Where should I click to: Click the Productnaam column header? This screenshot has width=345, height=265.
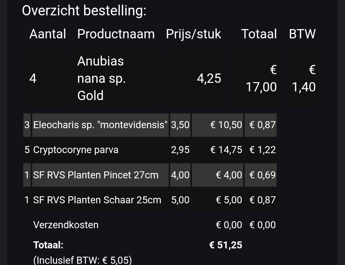click(x=116, y=34)
